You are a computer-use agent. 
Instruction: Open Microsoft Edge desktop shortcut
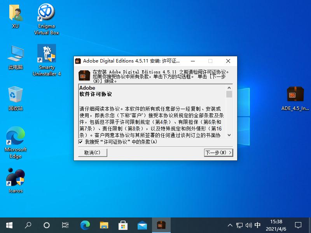tap(16, 143)
